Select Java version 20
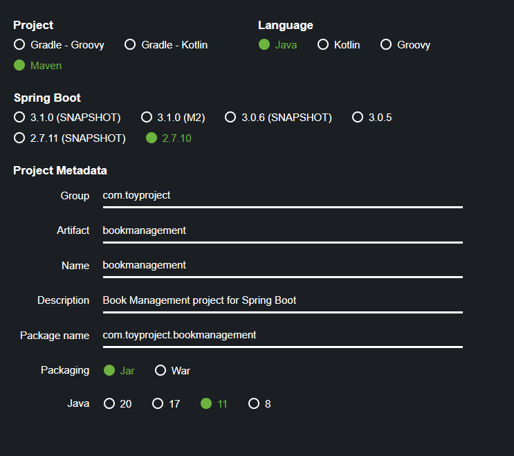 click(109, 403)
